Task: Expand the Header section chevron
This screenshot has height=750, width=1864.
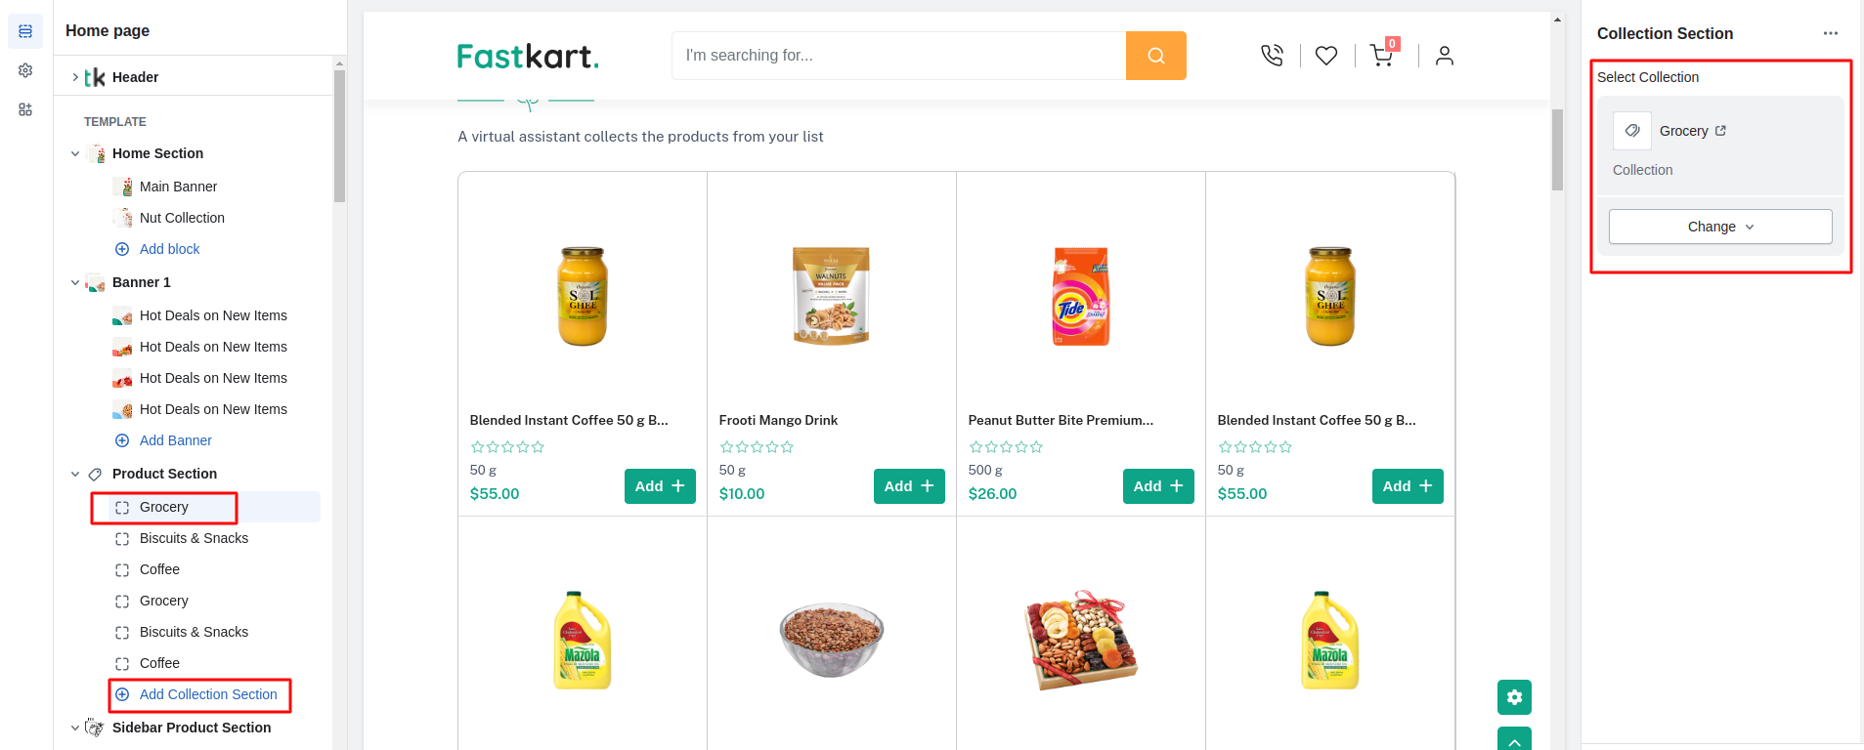Action: coord(75,77)
